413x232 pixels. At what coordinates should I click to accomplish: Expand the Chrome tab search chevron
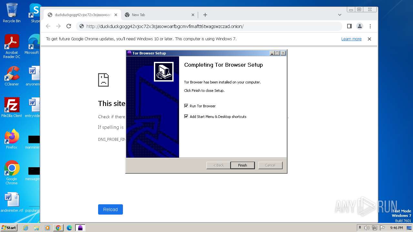tap(340, 15)
